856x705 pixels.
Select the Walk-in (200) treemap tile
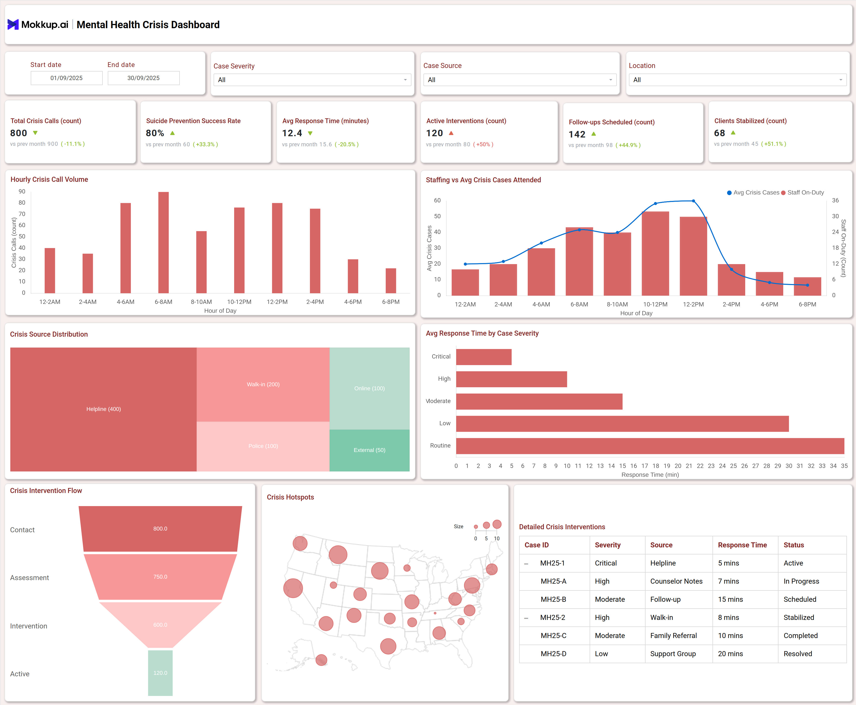click(263, 384)
